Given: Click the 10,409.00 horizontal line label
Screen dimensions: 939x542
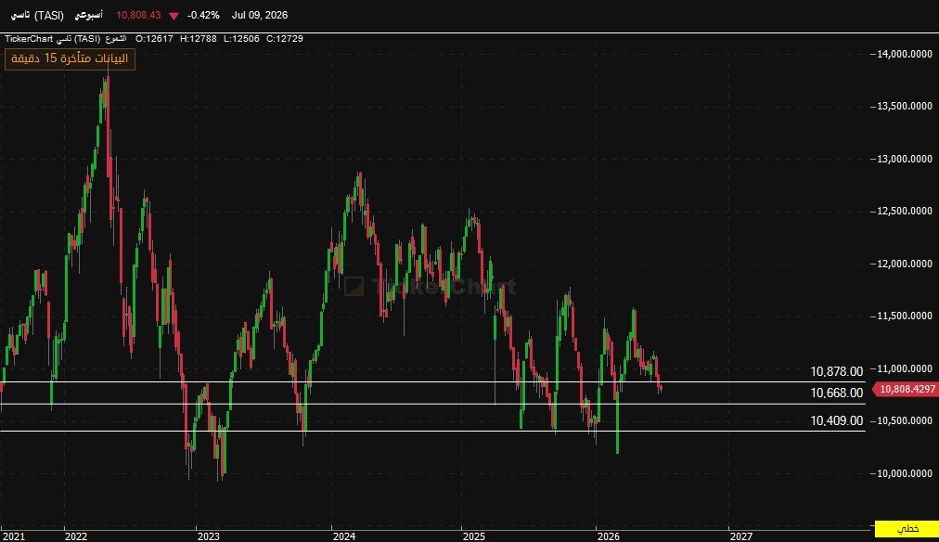Looking at the screenshot, I should pos(837,420).
